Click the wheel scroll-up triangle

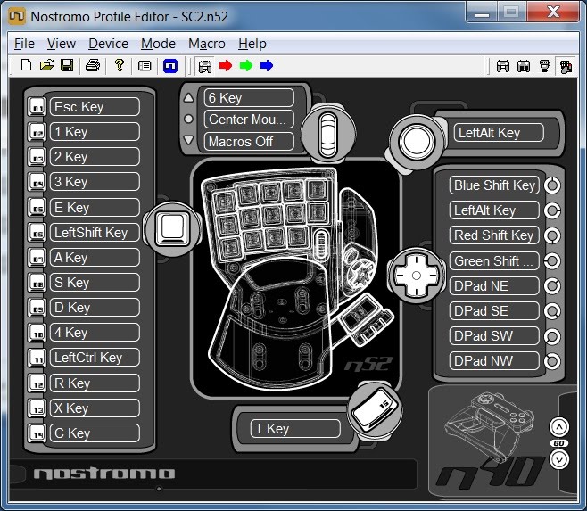(x=189, y=98)
